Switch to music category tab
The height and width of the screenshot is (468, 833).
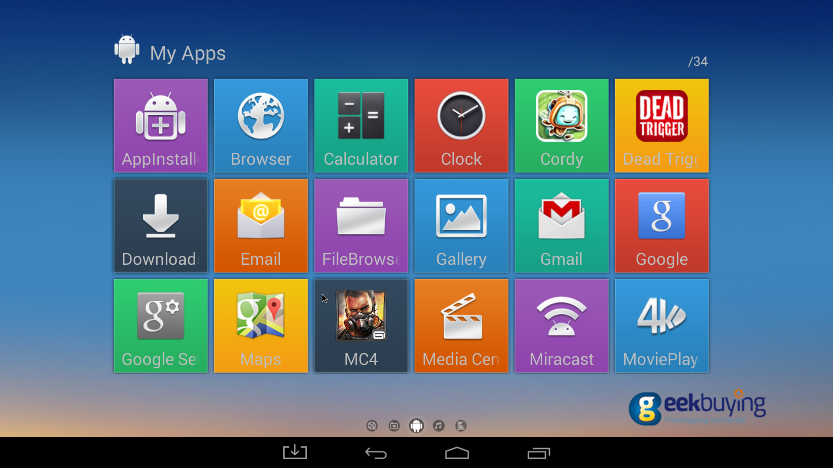pos(439,425)
